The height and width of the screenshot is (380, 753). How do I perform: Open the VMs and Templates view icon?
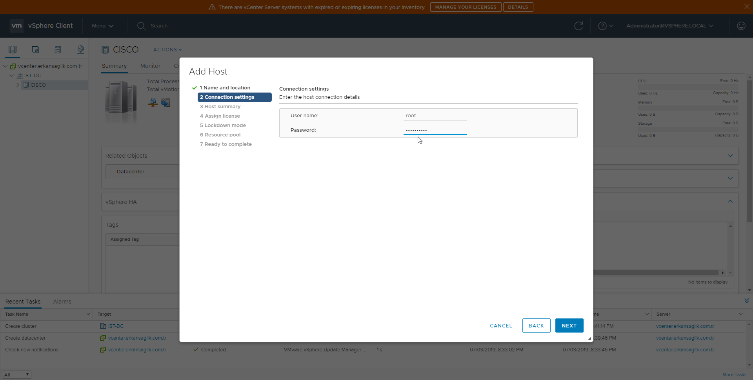35,49
